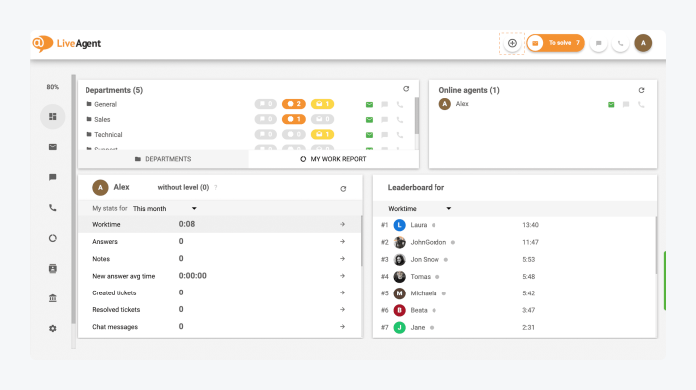
Task: Refresh the Online agents panel
Action: (642, 90)
